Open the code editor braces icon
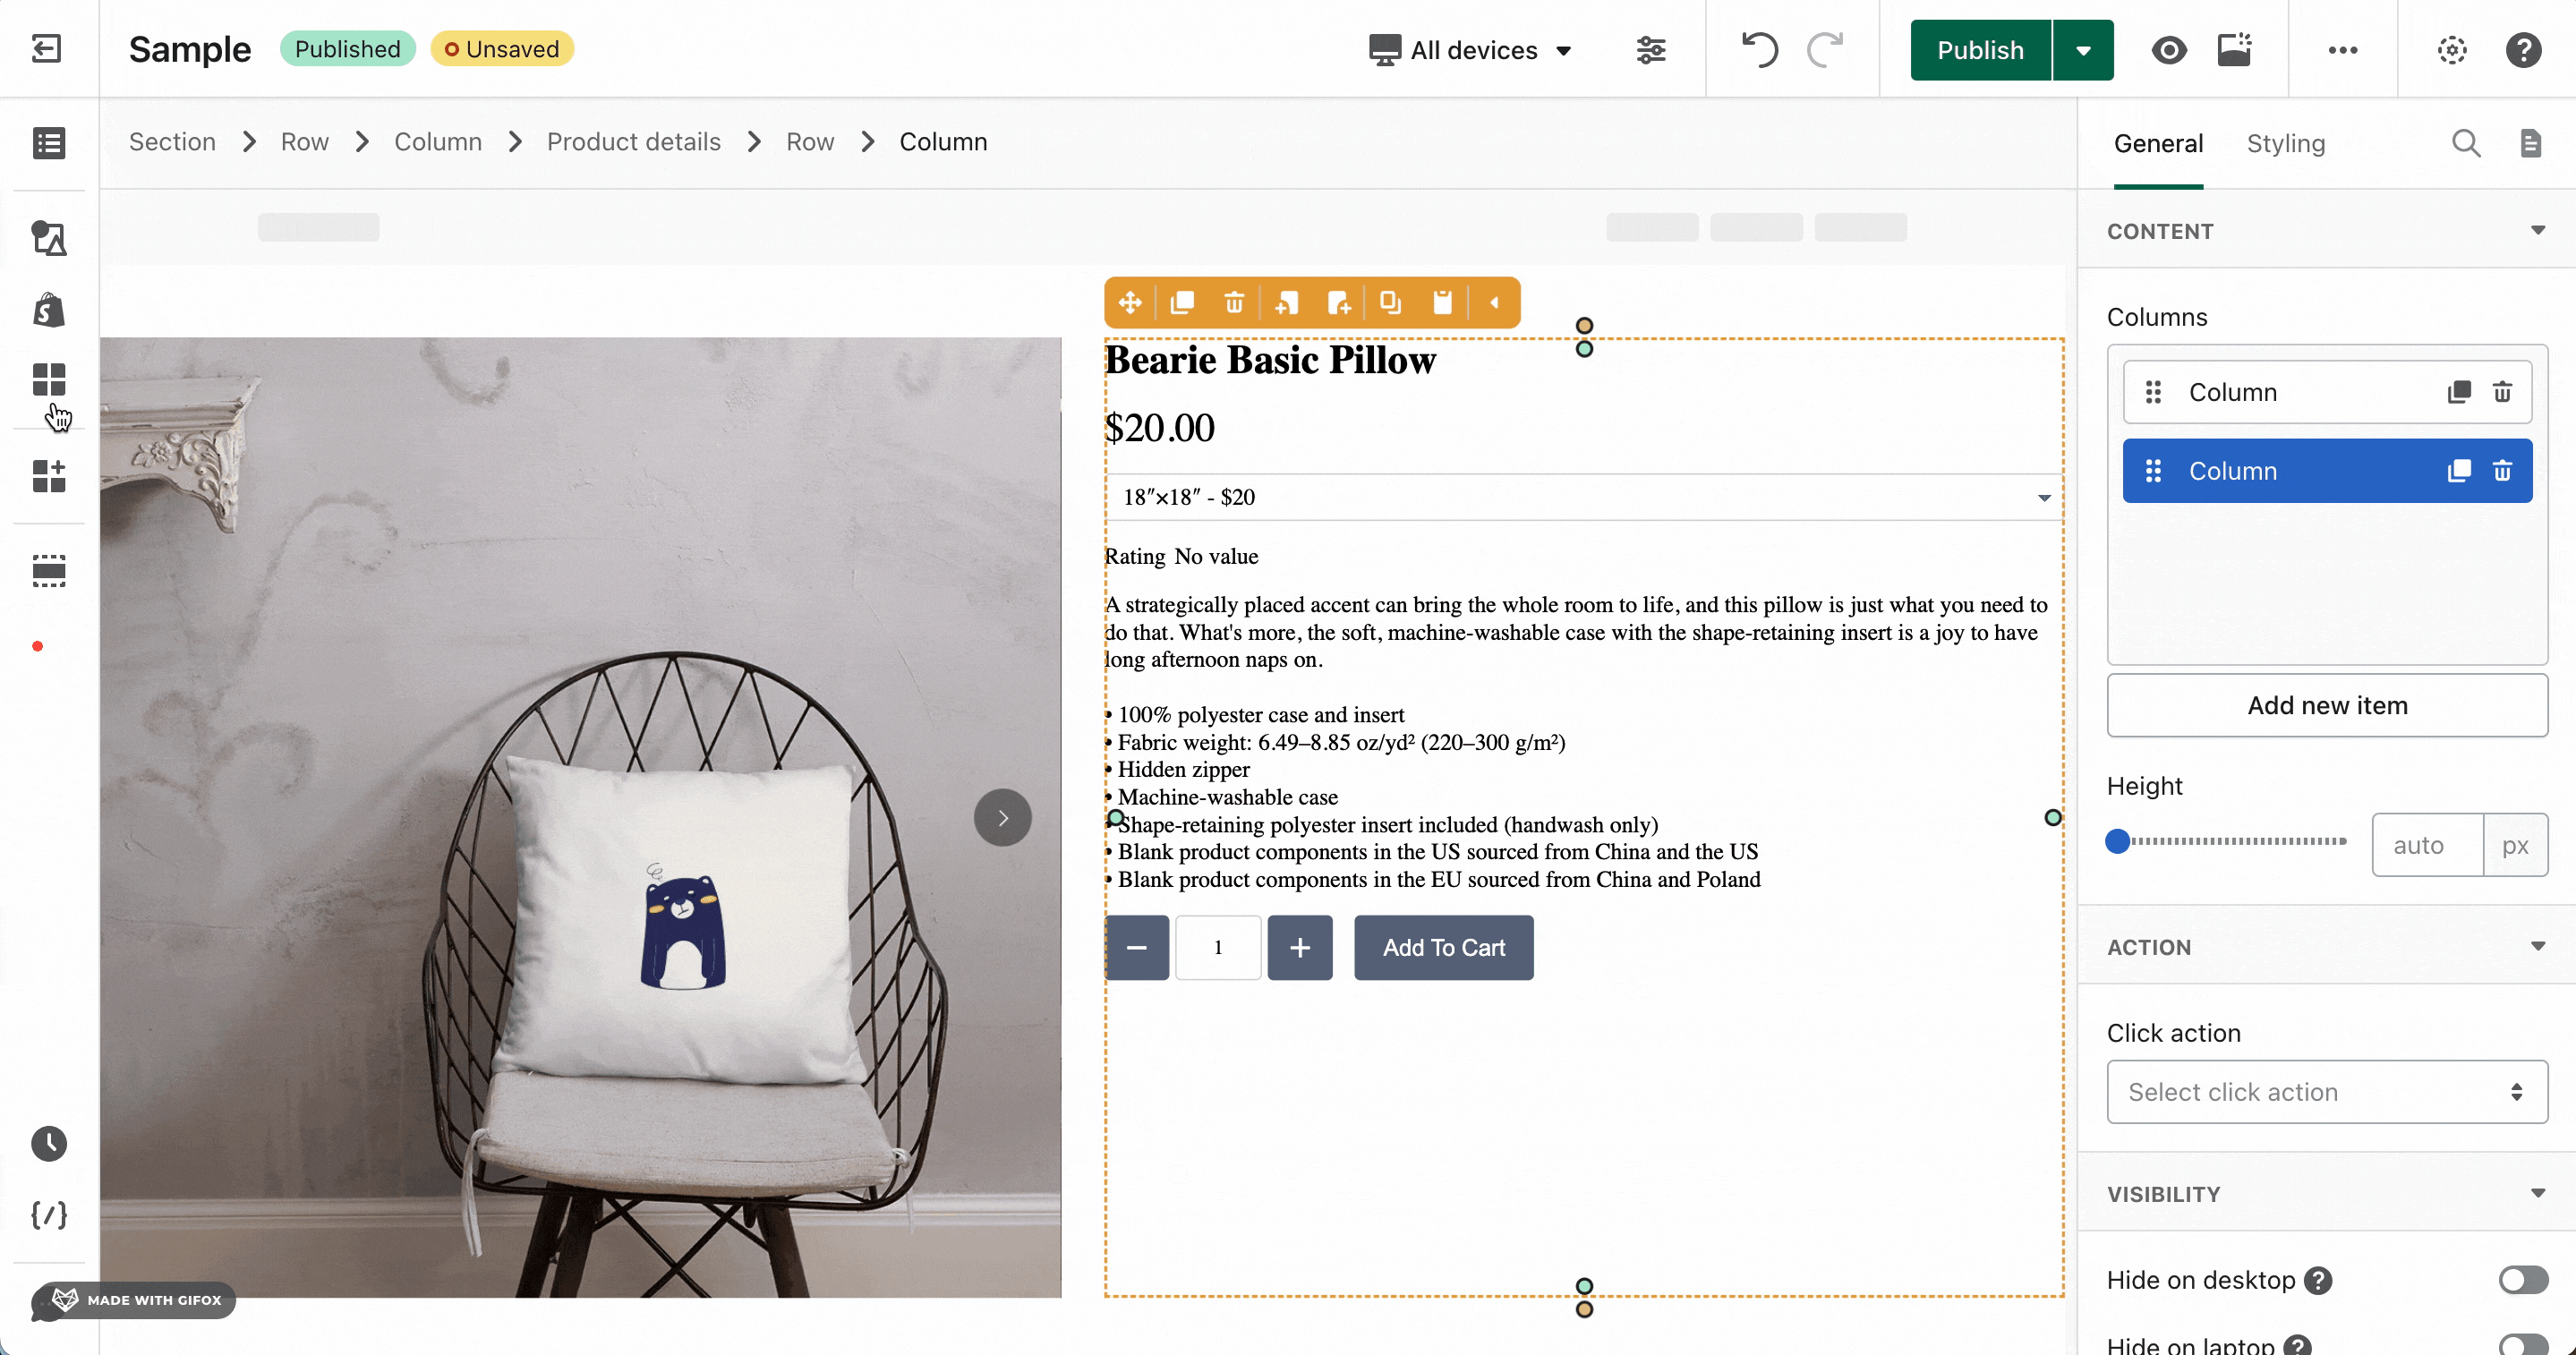Image resolution: width=2576 pixels, height=1355 pixels. point(49,1215)
